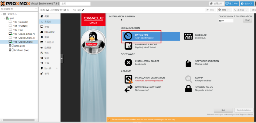Click the Help! button
The image size is (256, 123).
(247, 20)
